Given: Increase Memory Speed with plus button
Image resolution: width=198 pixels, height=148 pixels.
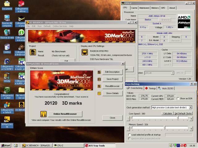Looking at the screenshot, I should click(x=191, y=129).
